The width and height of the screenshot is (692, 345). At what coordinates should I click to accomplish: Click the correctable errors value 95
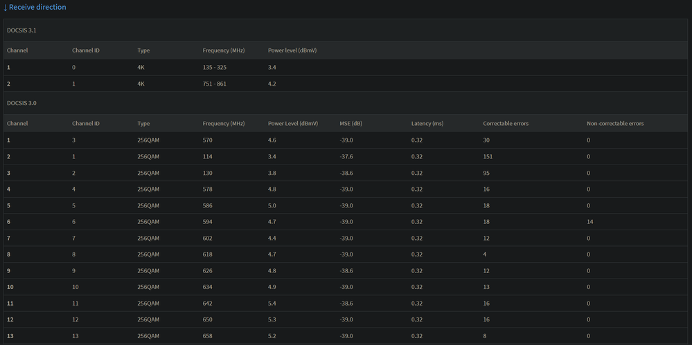point(487,173)
